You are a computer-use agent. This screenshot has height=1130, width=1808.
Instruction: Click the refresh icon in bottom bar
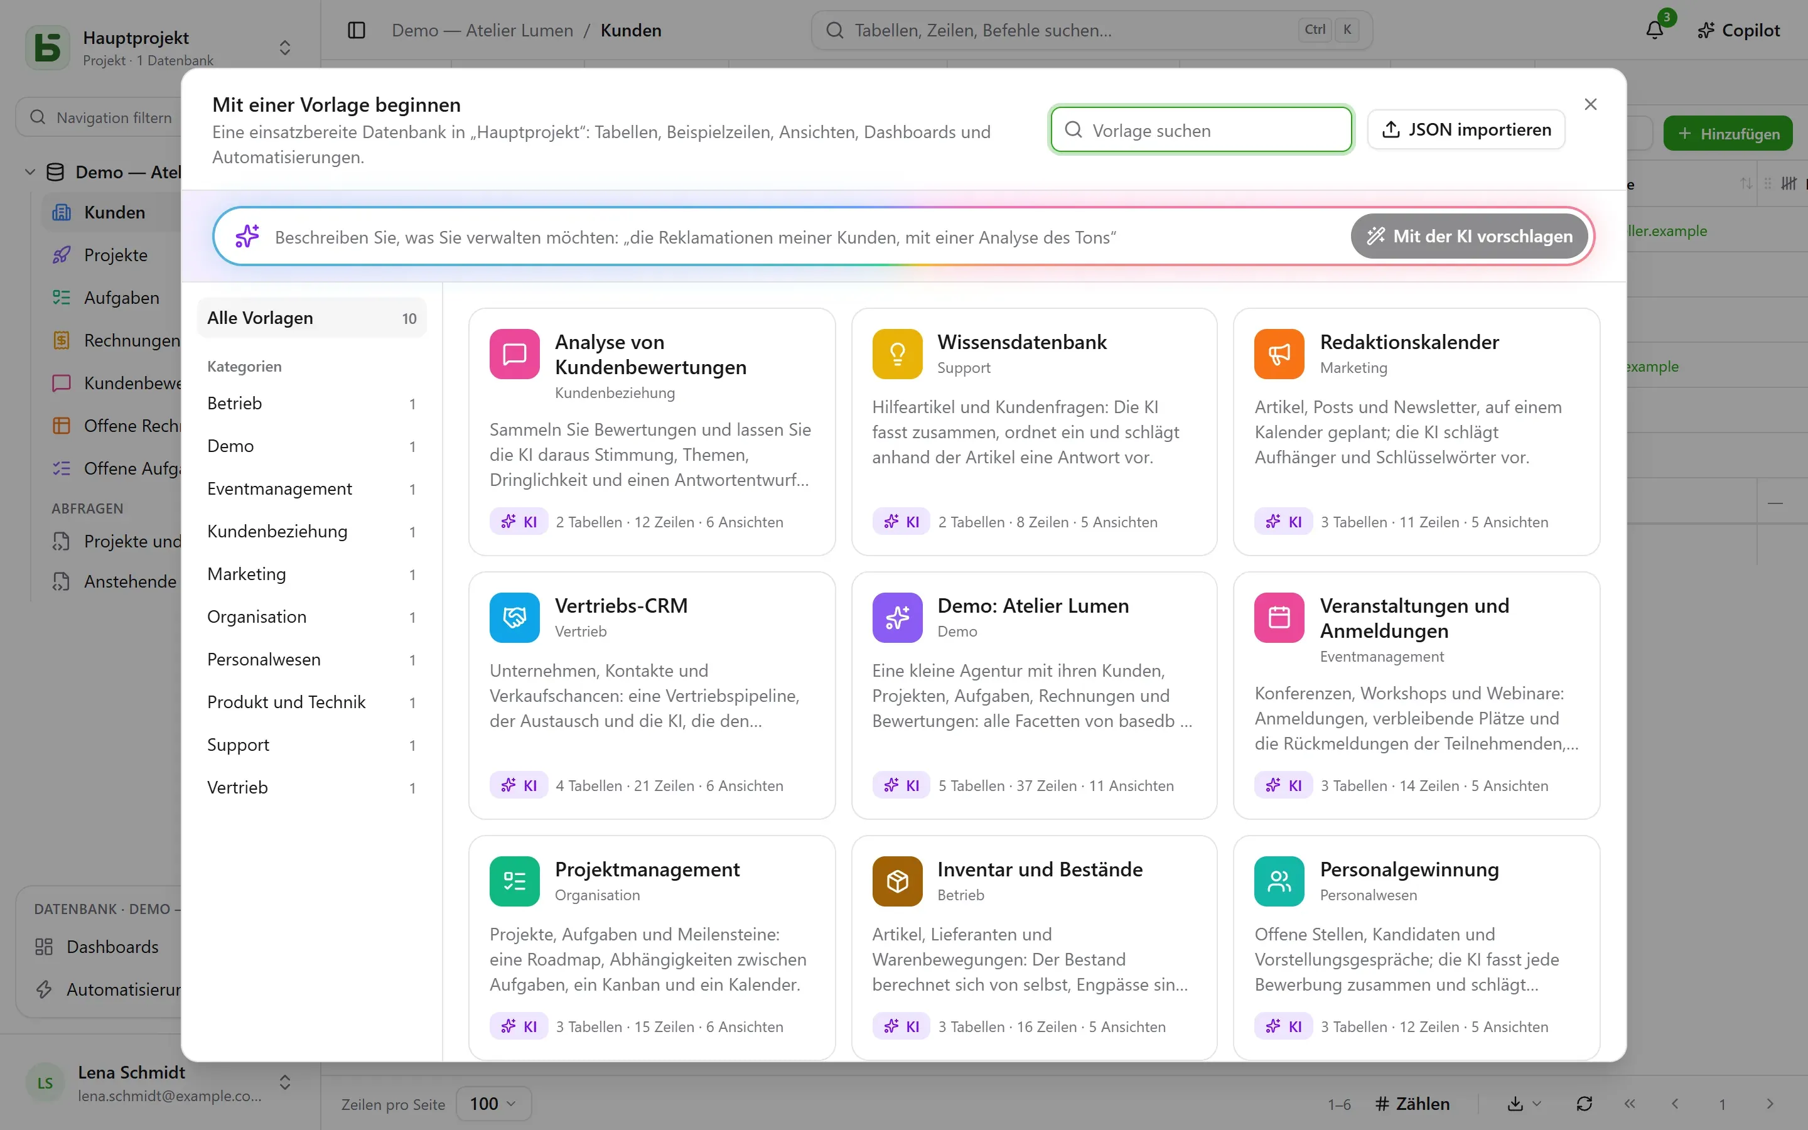1584,1104
